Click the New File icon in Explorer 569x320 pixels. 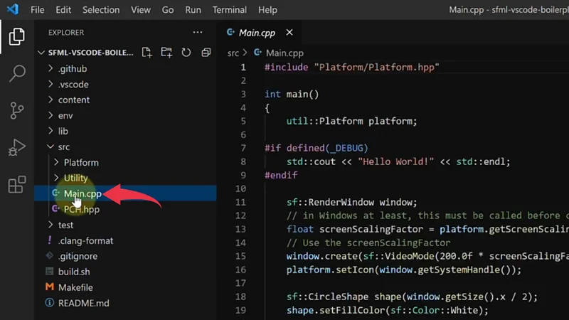point(147,53)
